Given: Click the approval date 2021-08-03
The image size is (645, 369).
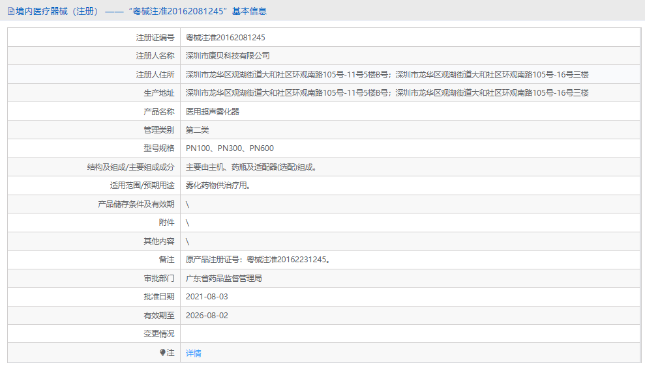Looking at the screenshot, I should pos(207,297).
